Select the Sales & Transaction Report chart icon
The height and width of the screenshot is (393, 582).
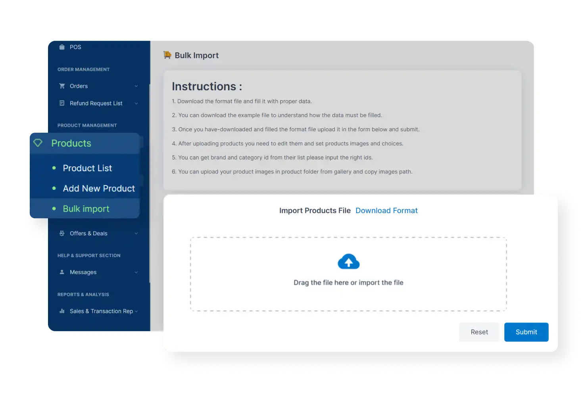point(62,311)
